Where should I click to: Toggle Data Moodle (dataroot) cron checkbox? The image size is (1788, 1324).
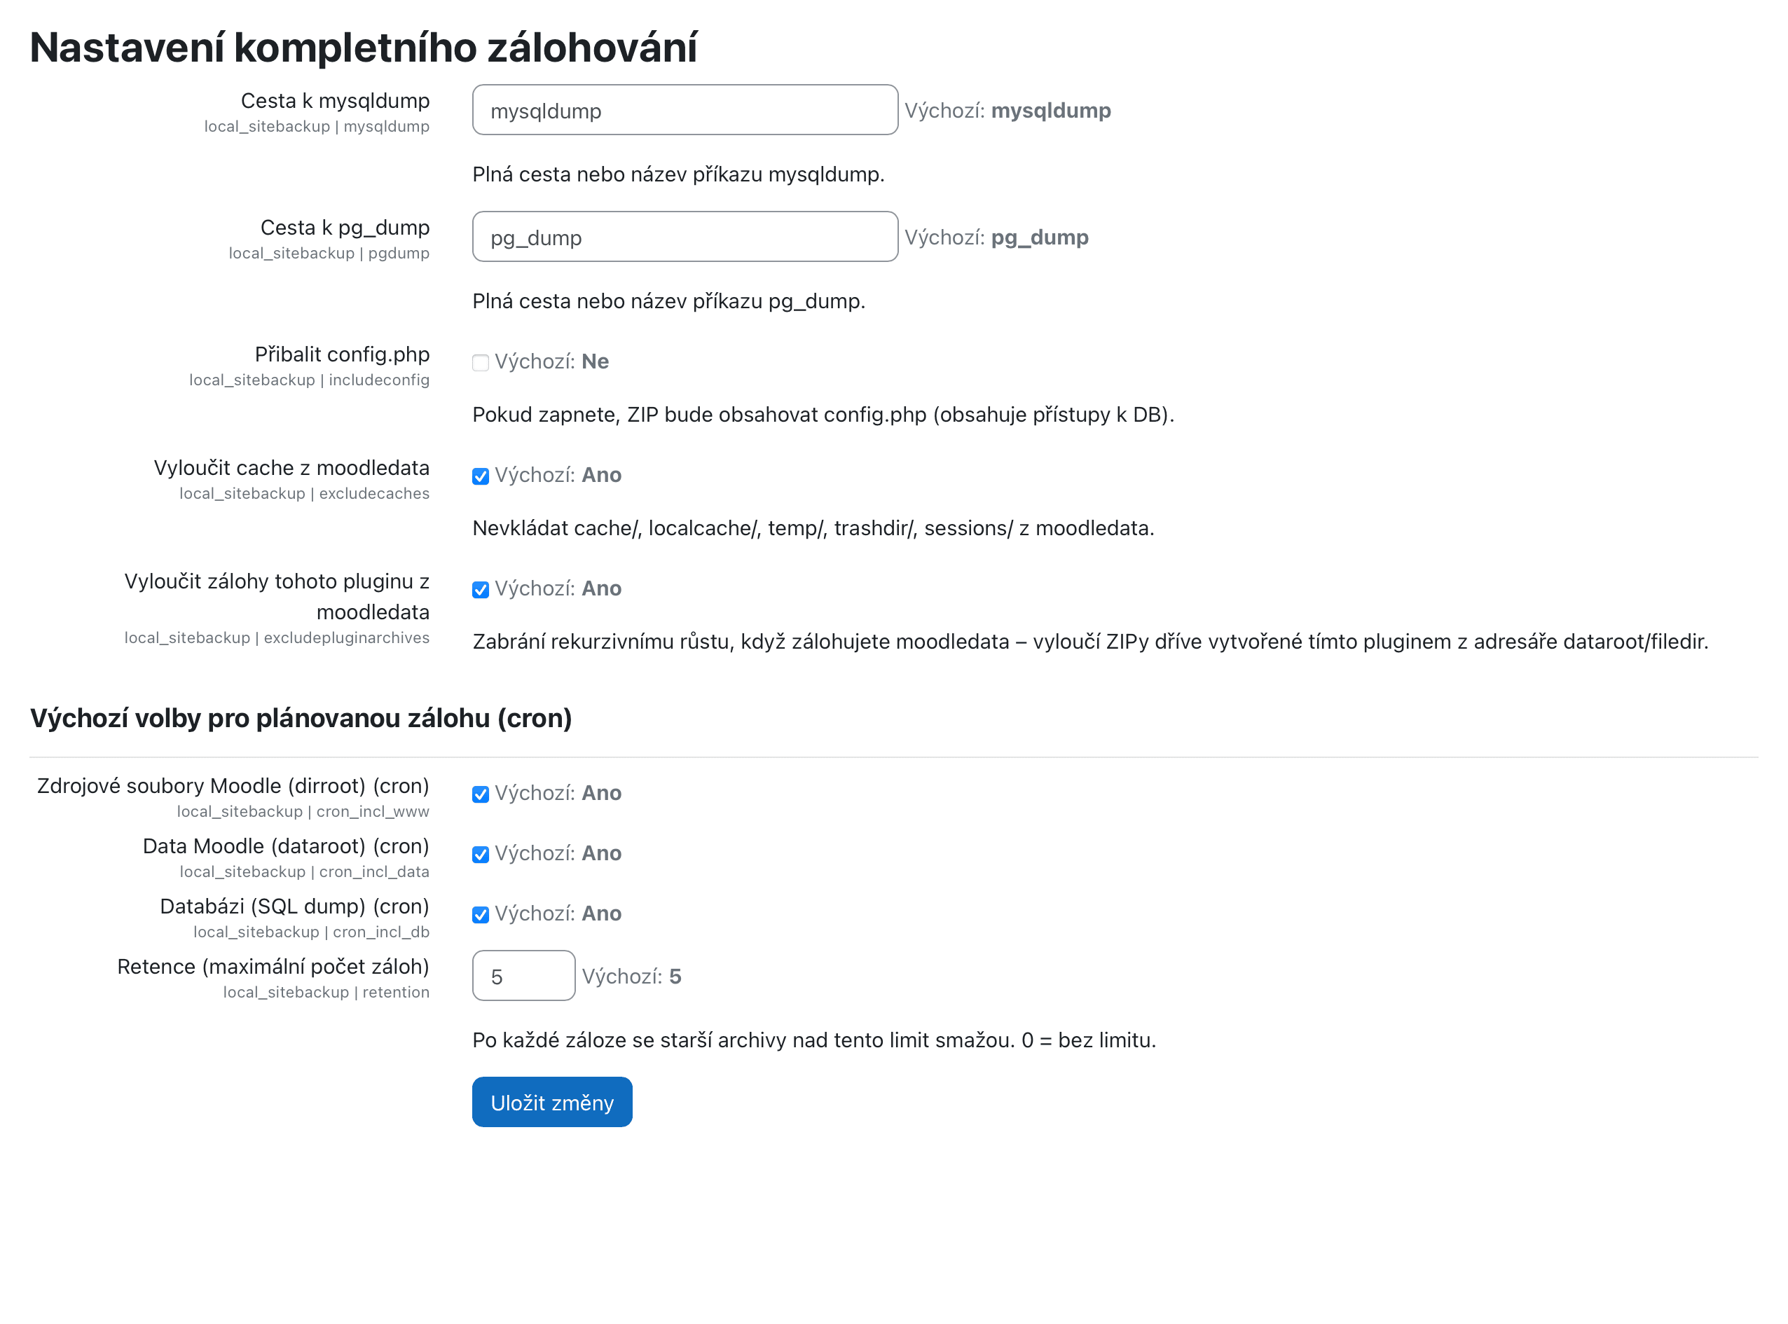click(x=480, y=855)
